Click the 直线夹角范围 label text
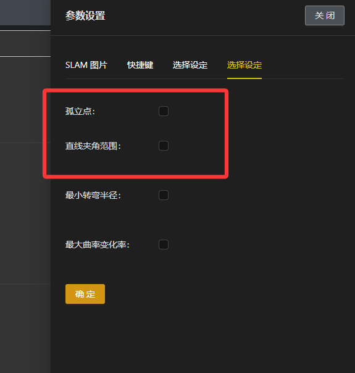Image resolution: width=355 pixels, height=373 pixels. tap(93, 146)
